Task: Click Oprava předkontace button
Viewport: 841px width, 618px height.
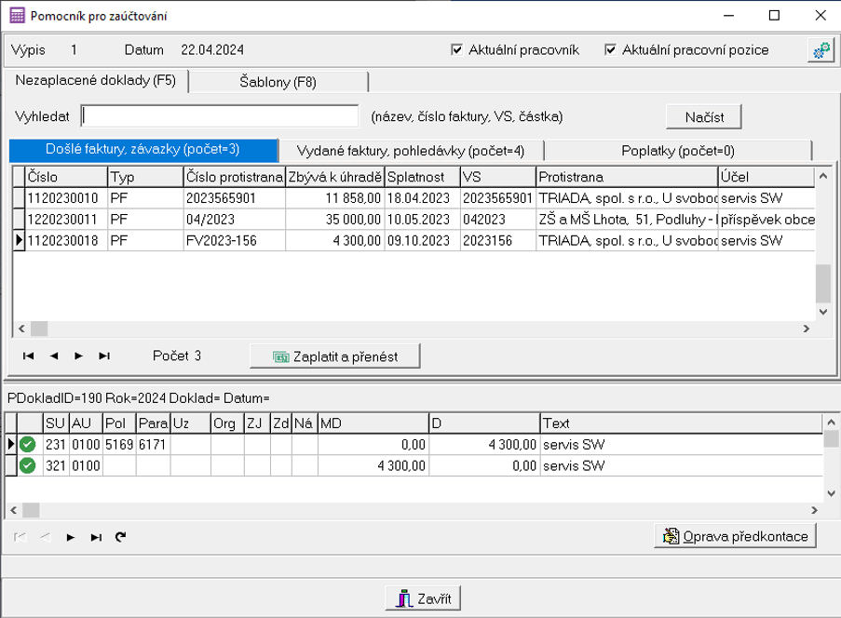Action: coord(737,536)
